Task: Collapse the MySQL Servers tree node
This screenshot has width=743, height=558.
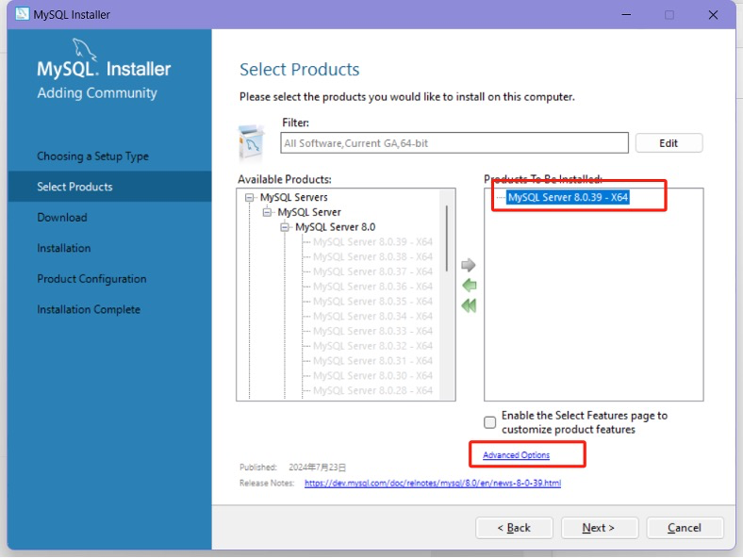Action: pos(250,198)
